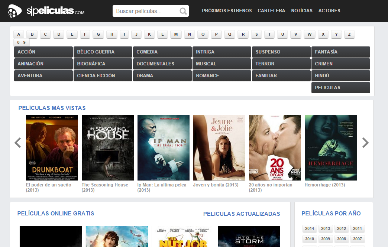Open the Ip Man Final Fight poster
Image resolution: width=388 pixels, height=247 pixels.
point(163,147)
